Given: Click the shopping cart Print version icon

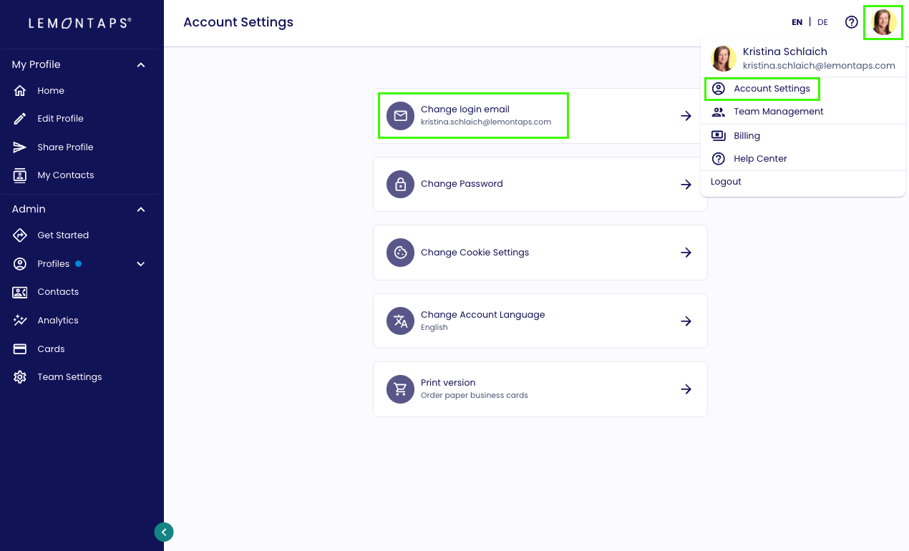Looking at the screenshot, I should click(401, 389).
